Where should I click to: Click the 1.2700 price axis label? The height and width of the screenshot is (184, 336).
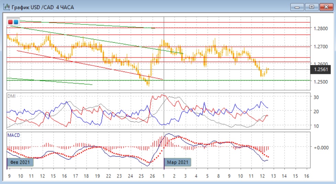pyautogui.click(x=320, y=46)
